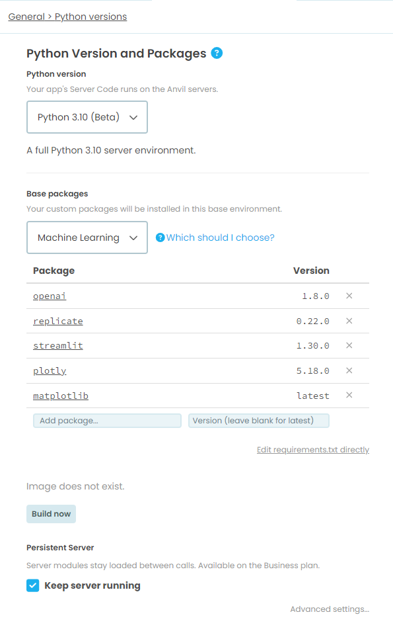The height and width of the screenshot is (637, 393).
Task: Open the matplotlib package link
Action: click(61, 396)
